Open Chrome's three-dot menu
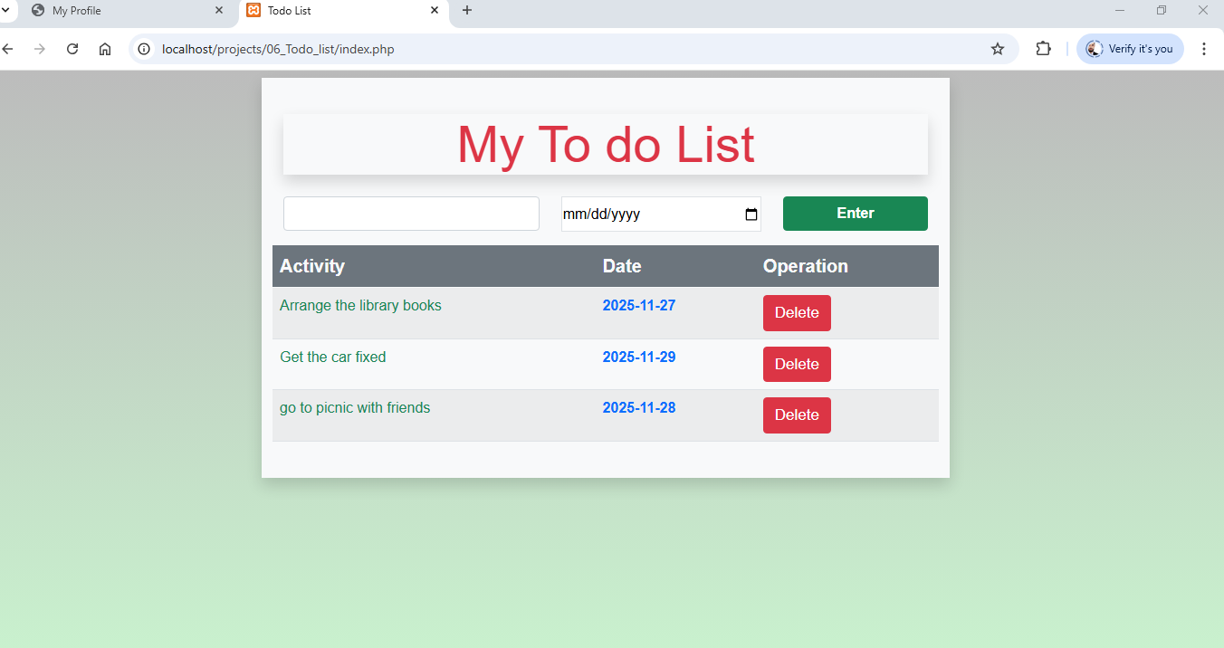Image resolution: width=1224 pixels, height=648 pixels. (1203, 49)
